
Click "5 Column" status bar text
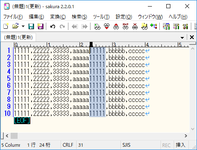[11, 145]
